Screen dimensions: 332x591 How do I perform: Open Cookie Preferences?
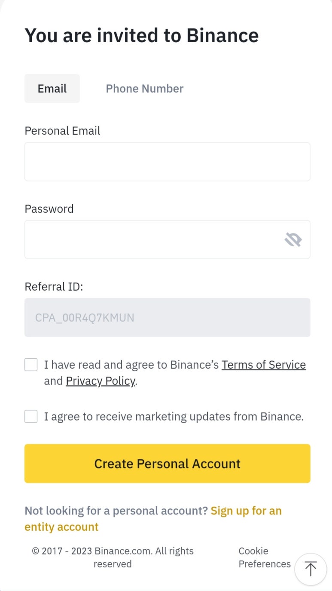point(264,557)
